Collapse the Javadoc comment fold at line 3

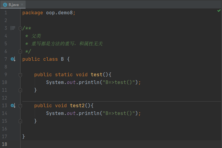coord(20,28)
